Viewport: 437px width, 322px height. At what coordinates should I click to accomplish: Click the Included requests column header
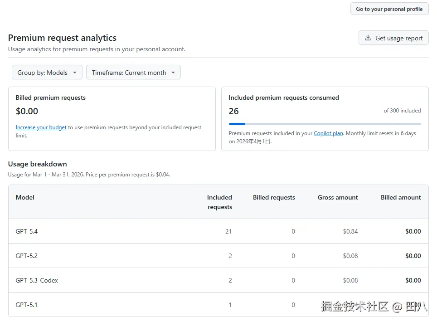(219, 202)
